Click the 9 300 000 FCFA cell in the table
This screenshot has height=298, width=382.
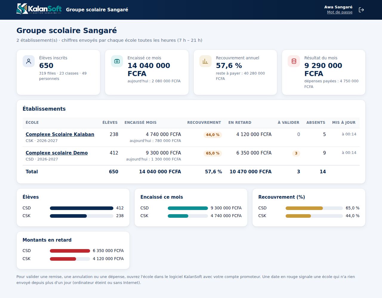[163, 153]
